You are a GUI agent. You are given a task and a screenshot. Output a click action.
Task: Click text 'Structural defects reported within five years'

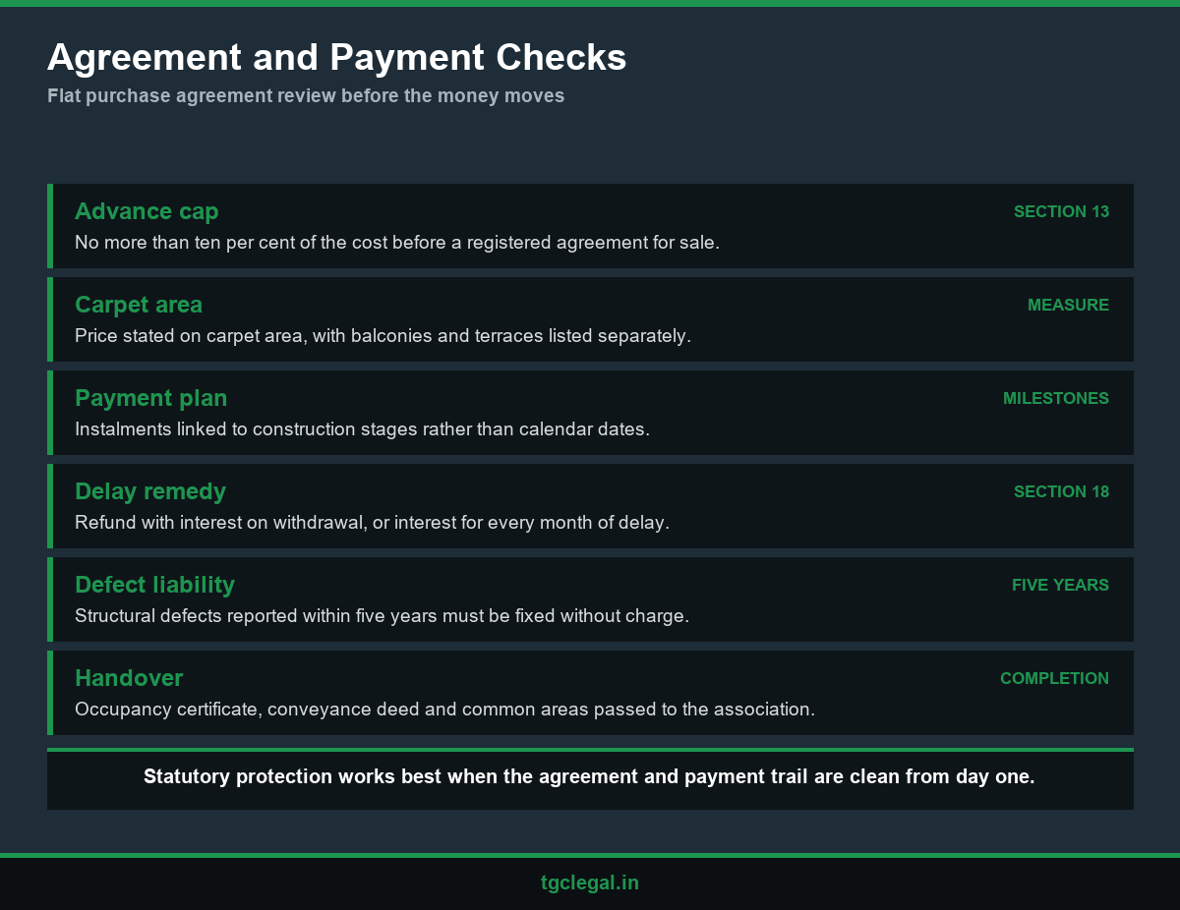tap(255, 615)
